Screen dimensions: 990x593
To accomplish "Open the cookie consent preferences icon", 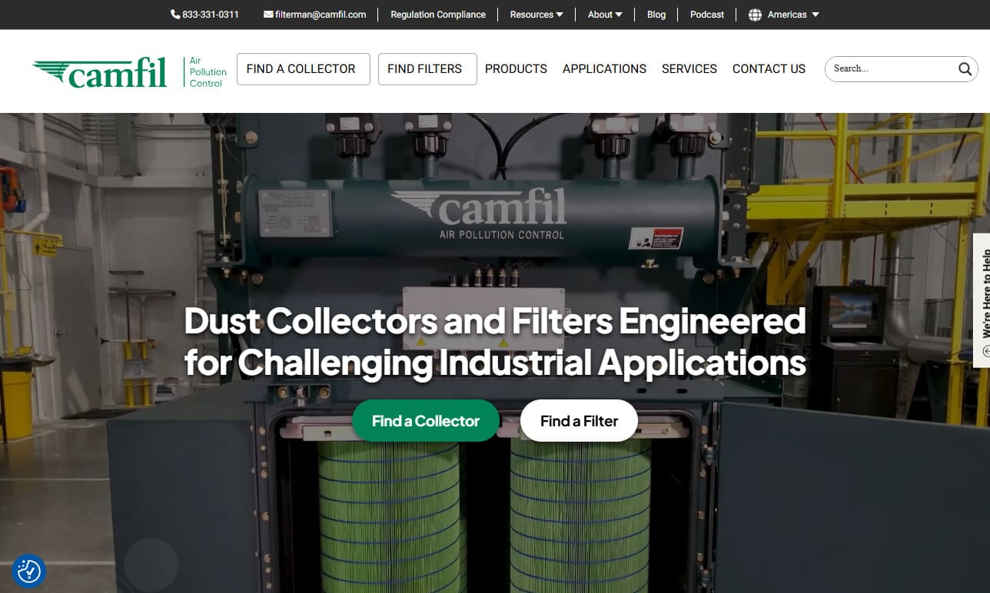I will [x=29, y=571].
